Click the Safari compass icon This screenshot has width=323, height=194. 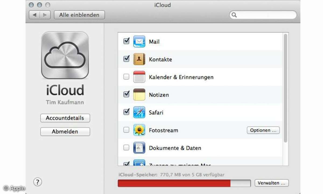pos(139,112)
